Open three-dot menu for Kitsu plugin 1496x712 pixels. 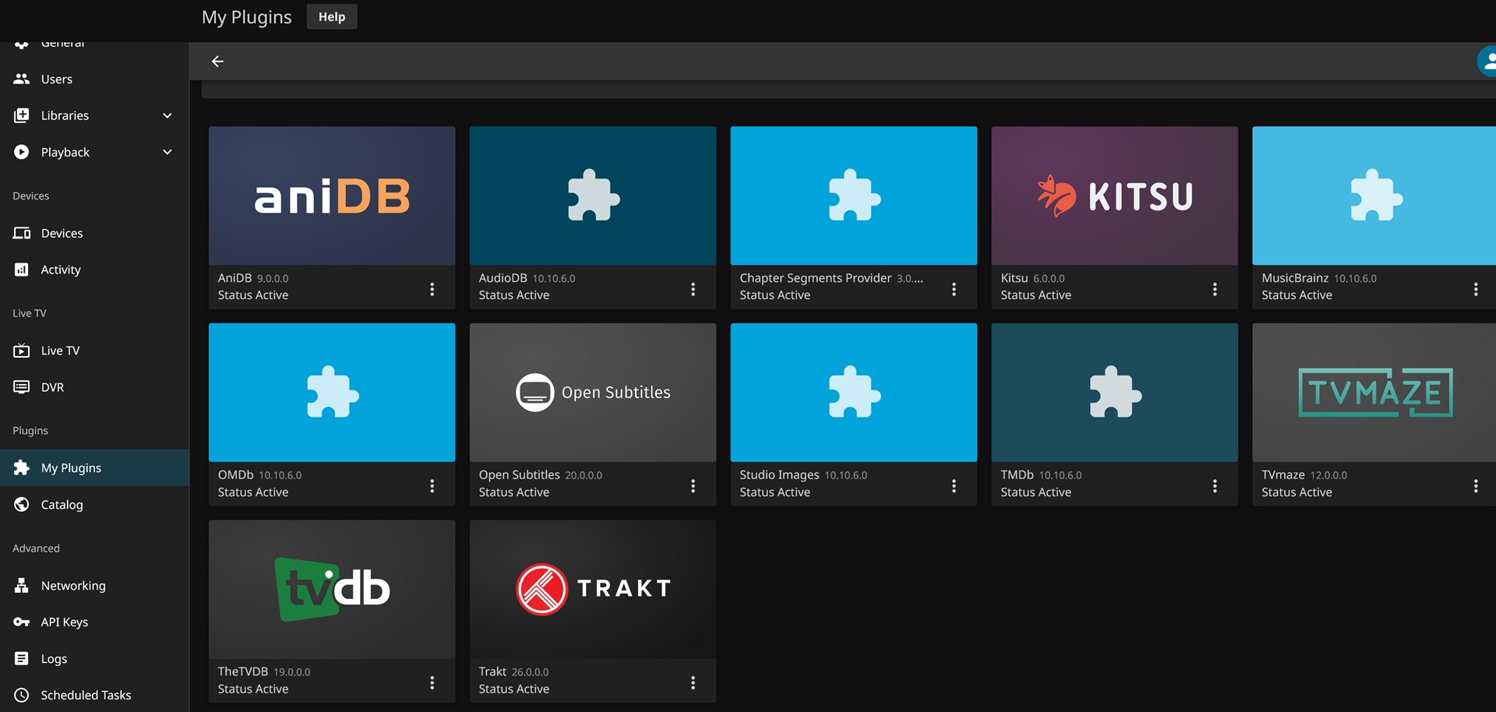1214,289
